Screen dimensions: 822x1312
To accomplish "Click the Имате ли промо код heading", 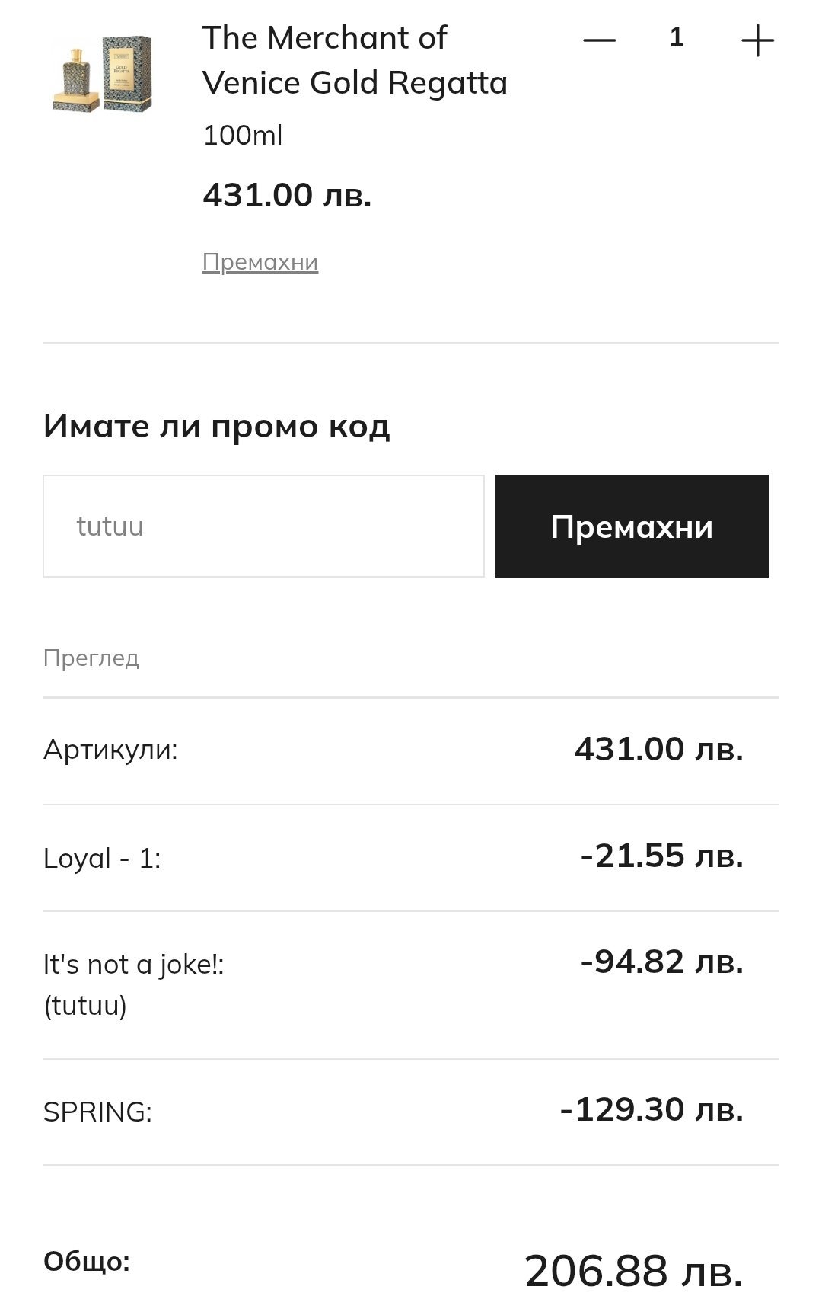I will pyautogui.click(x=216, y=426).
